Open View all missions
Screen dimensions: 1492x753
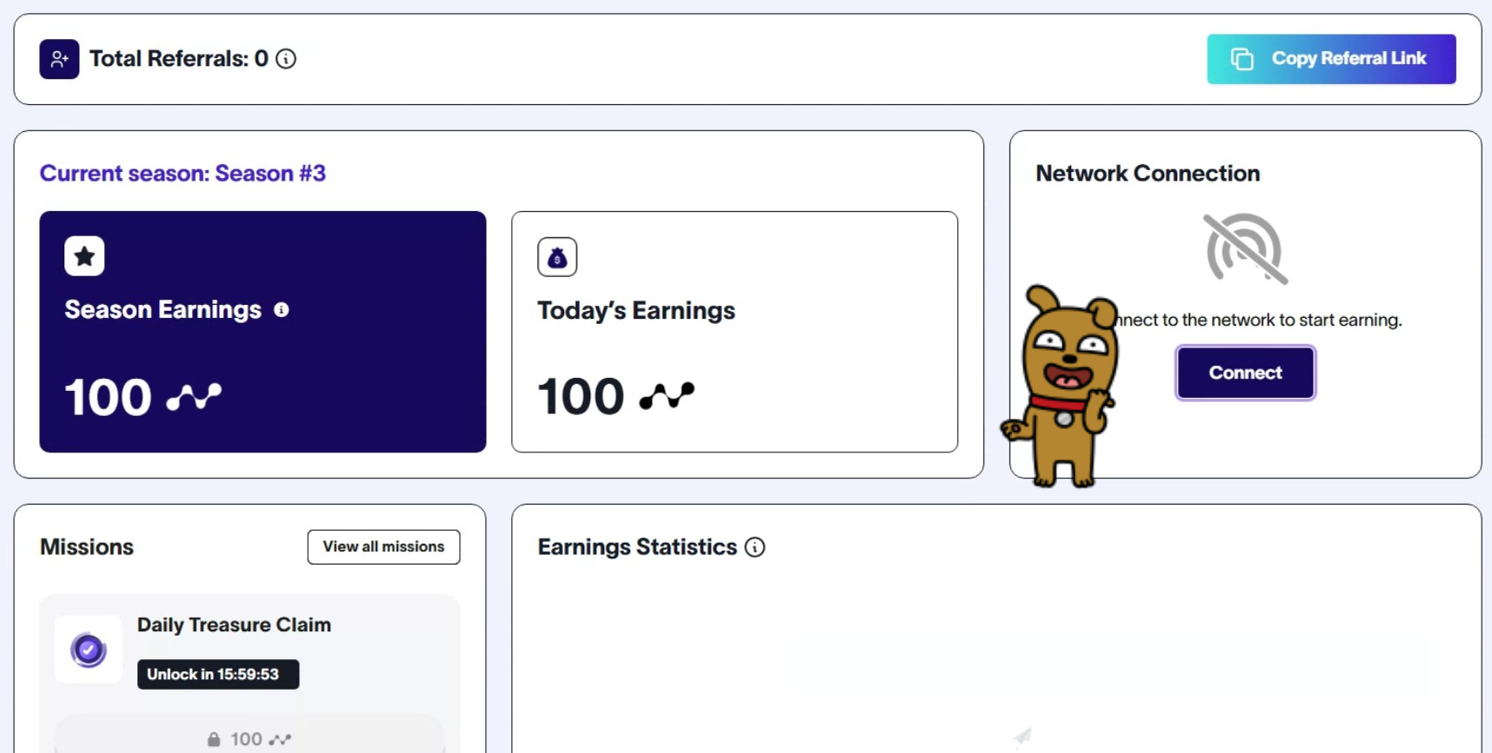tap(383, 547)
